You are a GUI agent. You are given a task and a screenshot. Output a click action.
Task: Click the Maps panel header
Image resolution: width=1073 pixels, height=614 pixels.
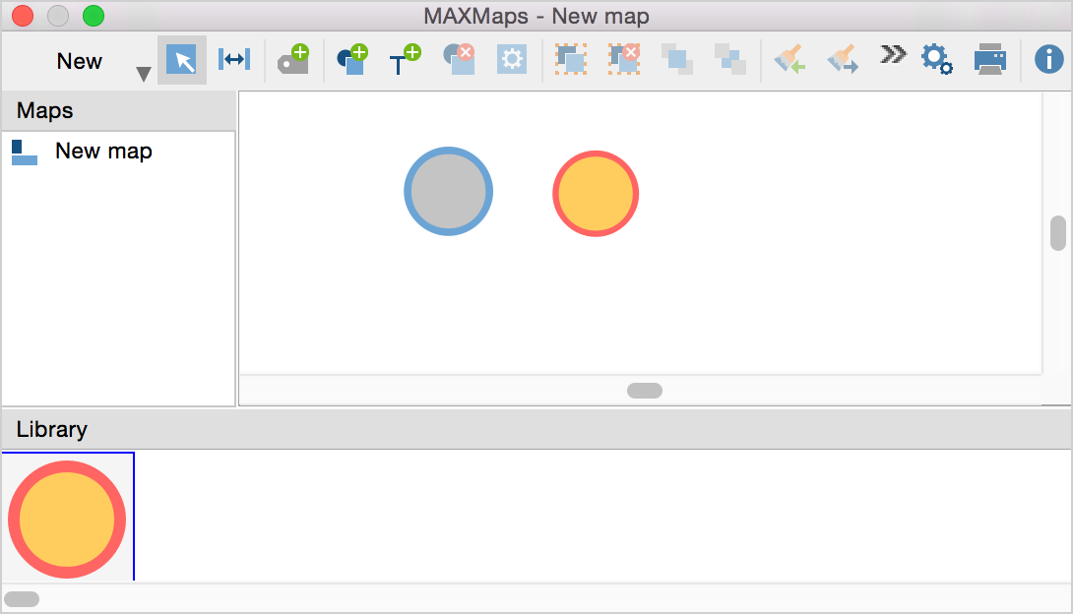pos(119,111)
